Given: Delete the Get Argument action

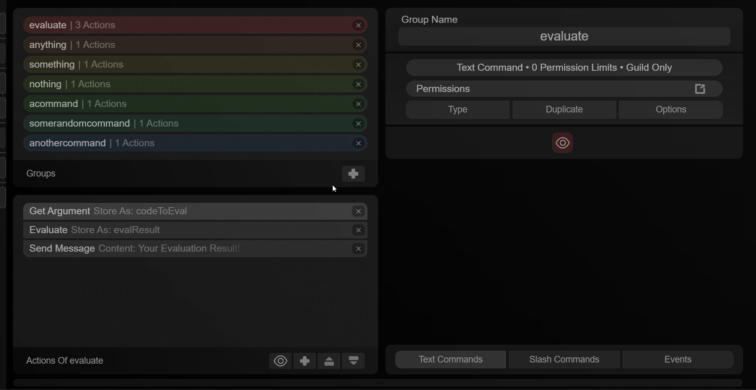Looking at the screenshot, I should [x=358, y=212].
